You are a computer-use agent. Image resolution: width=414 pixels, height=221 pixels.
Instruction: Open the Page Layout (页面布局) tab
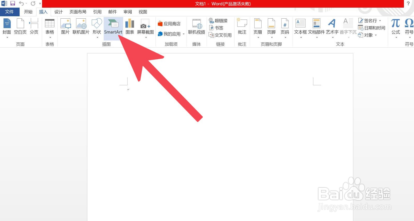(78, 12)
